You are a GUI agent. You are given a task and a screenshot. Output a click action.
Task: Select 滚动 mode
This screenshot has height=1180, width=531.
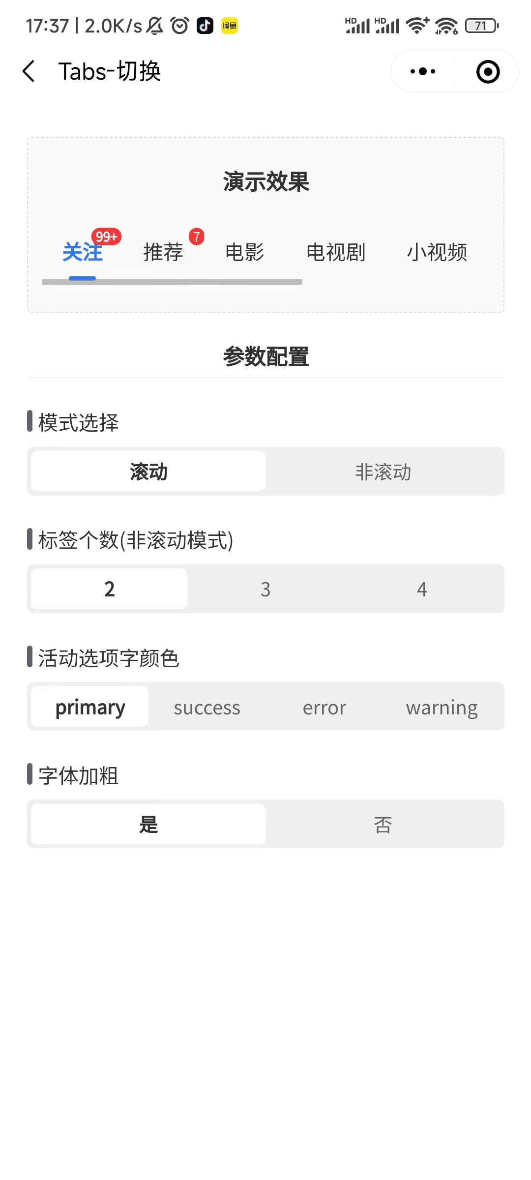[x=147, y=471]
